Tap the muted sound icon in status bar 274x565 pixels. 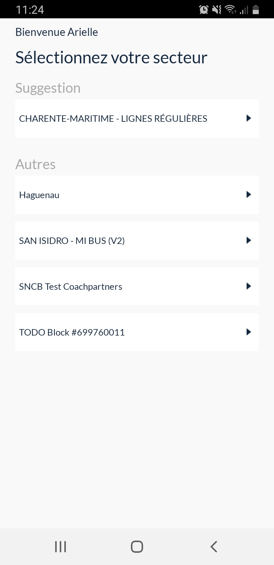217,10
